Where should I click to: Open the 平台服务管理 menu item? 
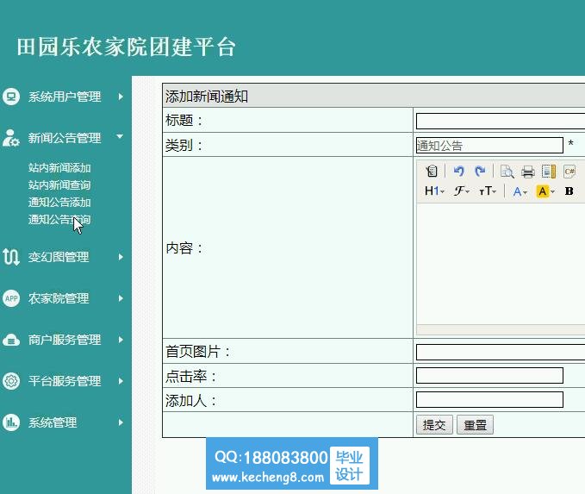coord(65,381)
